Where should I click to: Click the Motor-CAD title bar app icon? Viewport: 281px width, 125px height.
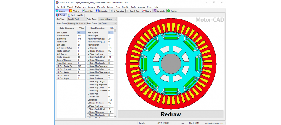click(57, 3)
